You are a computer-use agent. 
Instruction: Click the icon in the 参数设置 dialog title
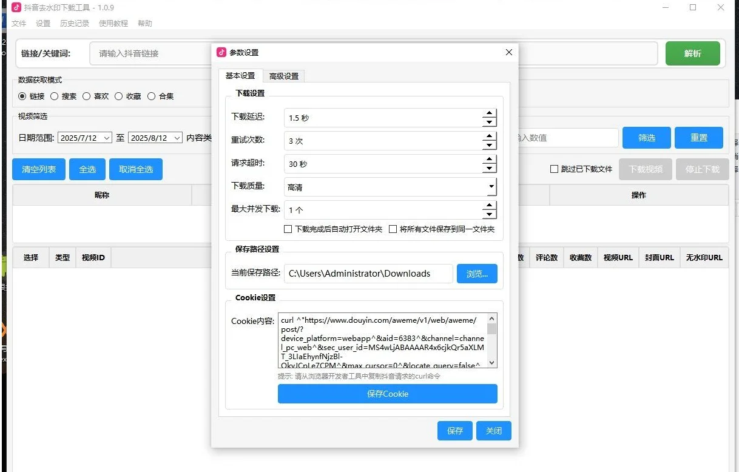221,52
